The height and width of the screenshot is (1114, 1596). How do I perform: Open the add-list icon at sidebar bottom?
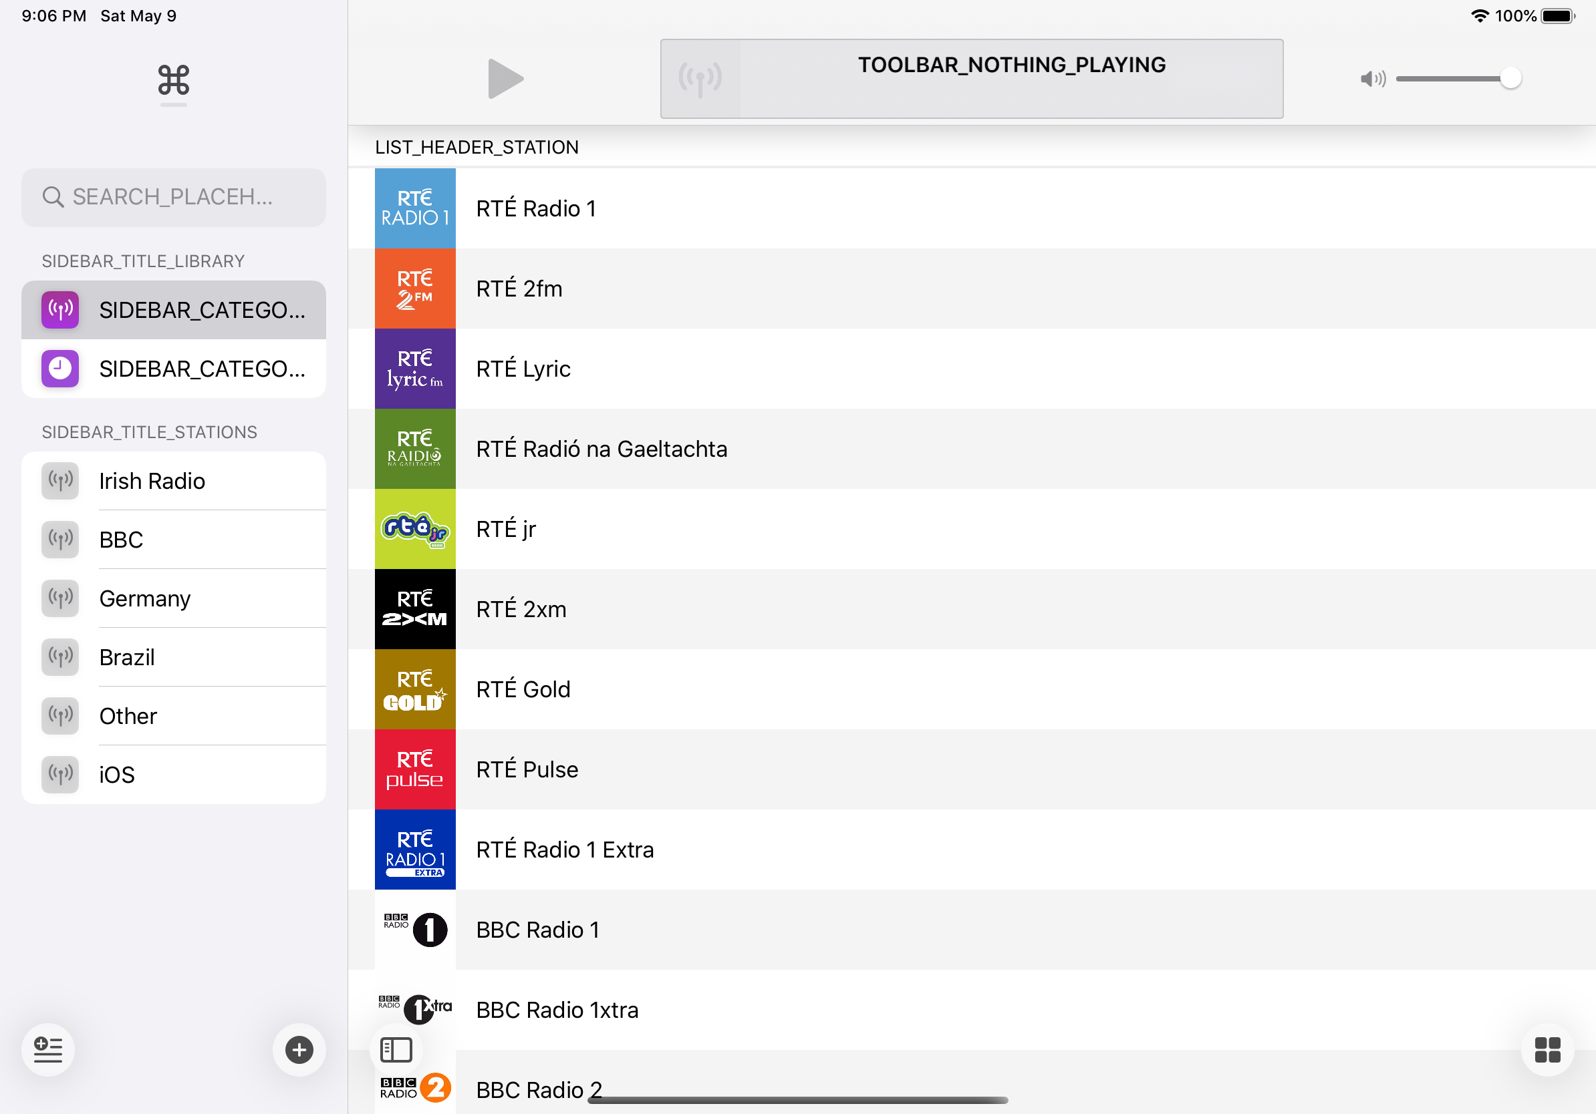pyautogui.click(x=48, y=1049)
